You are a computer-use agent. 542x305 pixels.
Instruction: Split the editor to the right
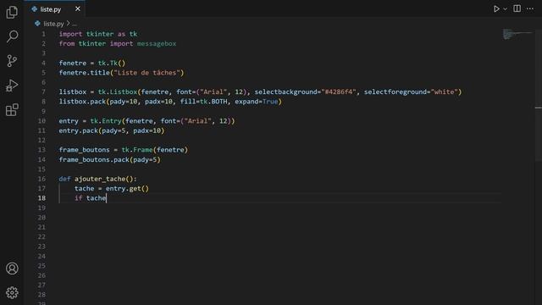(x=517, y=8)
